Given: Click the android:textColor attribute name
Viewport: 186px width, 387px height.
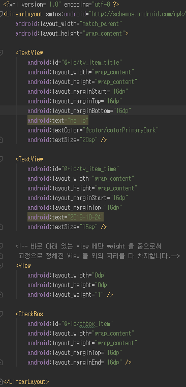Looking at the screenshot, I should point(53,130).
